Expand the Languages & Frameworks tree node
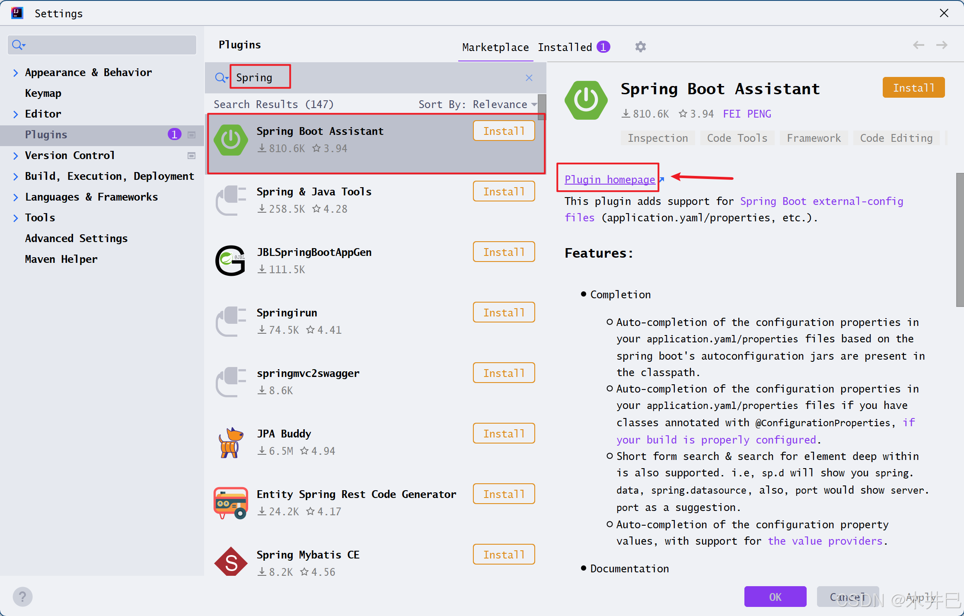Viewport: 964px width, 616px height. click(16, 197)
